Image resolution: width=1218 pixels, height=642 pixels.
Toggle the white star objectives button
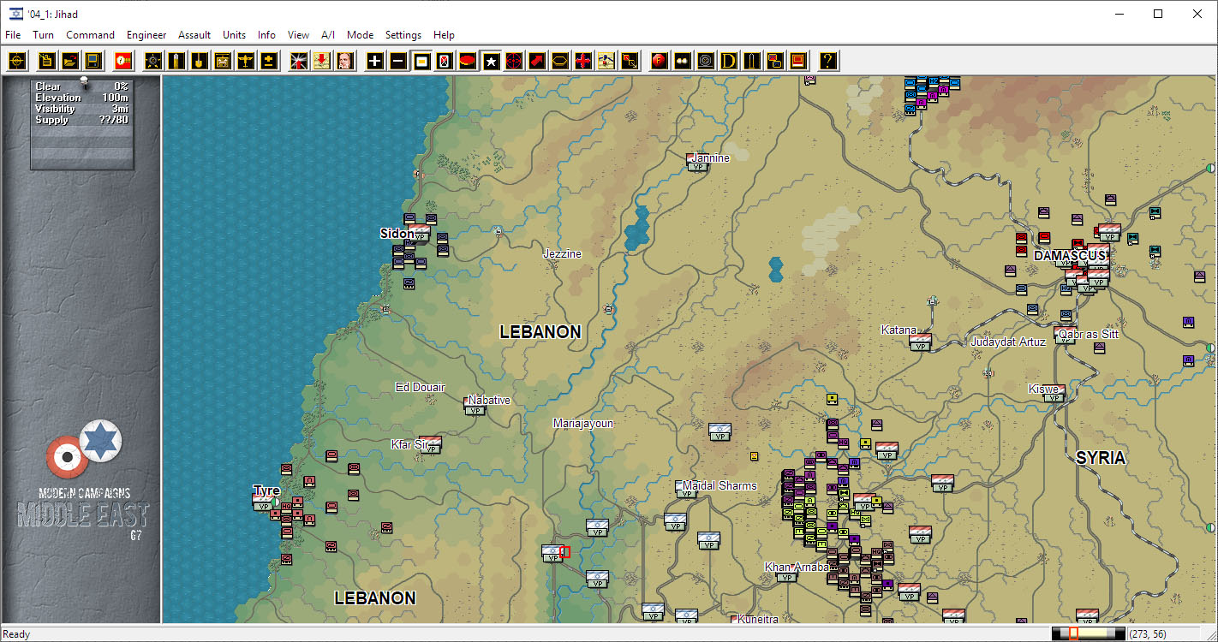pos(491,61)
